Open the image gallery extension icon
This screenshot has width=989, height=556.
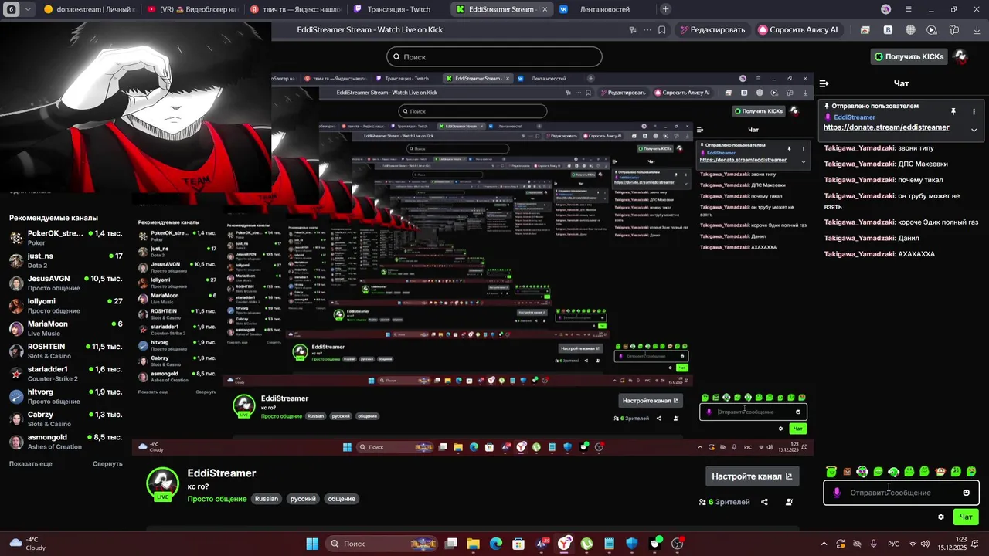pyautogui.click(x=865, y=30)
